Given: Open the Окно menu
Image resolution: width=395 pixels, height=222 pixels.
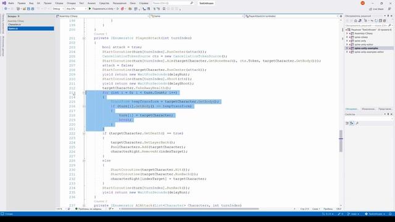Looking at the screenshot, I should [133, 3].
